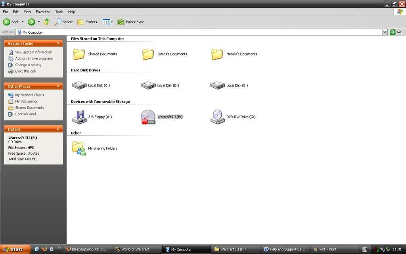Viewport: 406px width, 254px height.
Task: Open My Network Places link
Action: coord(29,95)
